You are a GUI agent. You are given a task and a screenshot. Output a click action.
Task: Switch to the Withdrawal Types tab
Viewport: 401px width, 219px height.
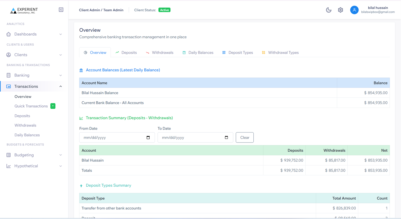[x=280, y=52]
